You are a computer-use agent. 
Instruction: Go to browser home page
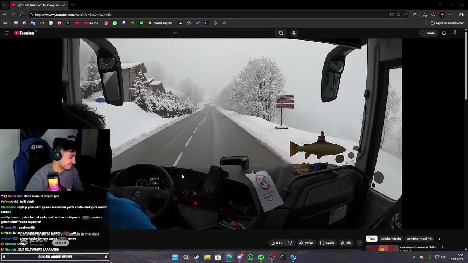pos(22,15)
